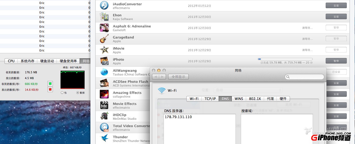
Task: Open Disk Usage tab in Activity Monitor
Action: click(68, 61)
